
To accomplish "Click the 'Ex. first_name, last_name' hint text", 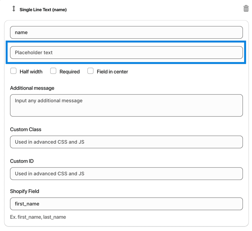I will tap(38, 217).
